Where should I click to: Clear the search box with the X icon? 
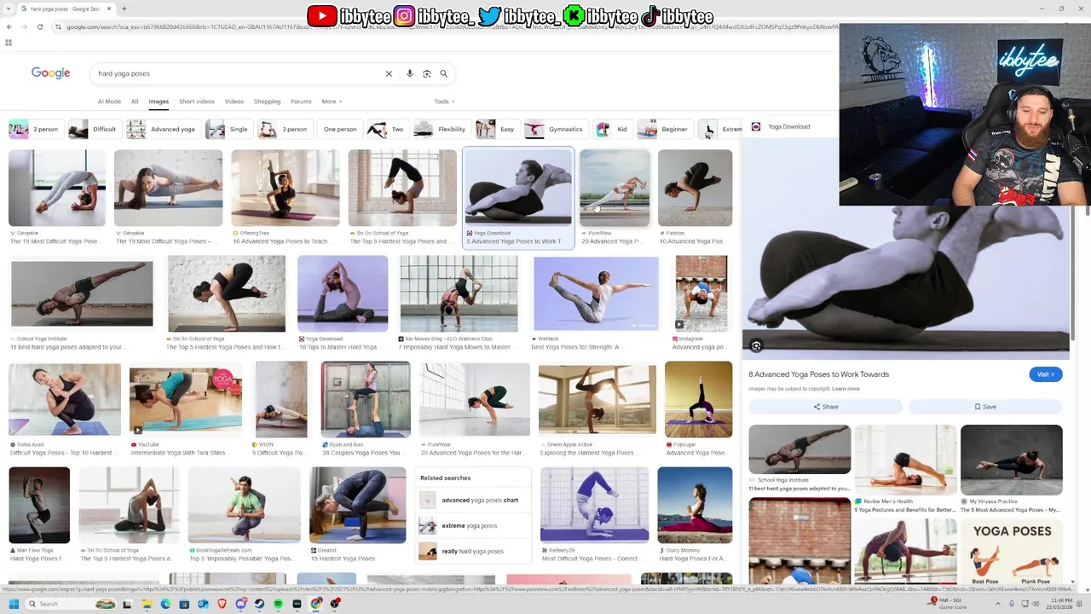[x=389, y=73]
